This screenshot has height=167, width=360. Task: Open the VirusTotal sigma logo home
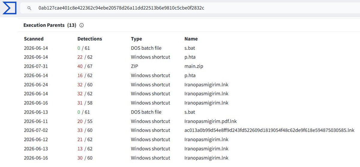pyautogui.click(x=9, y=8)
